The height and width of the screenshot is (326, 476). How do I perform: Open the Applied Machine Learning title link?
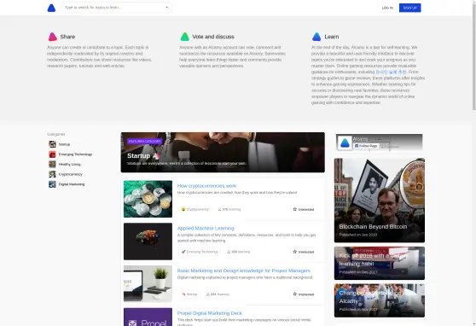[206, 228]
